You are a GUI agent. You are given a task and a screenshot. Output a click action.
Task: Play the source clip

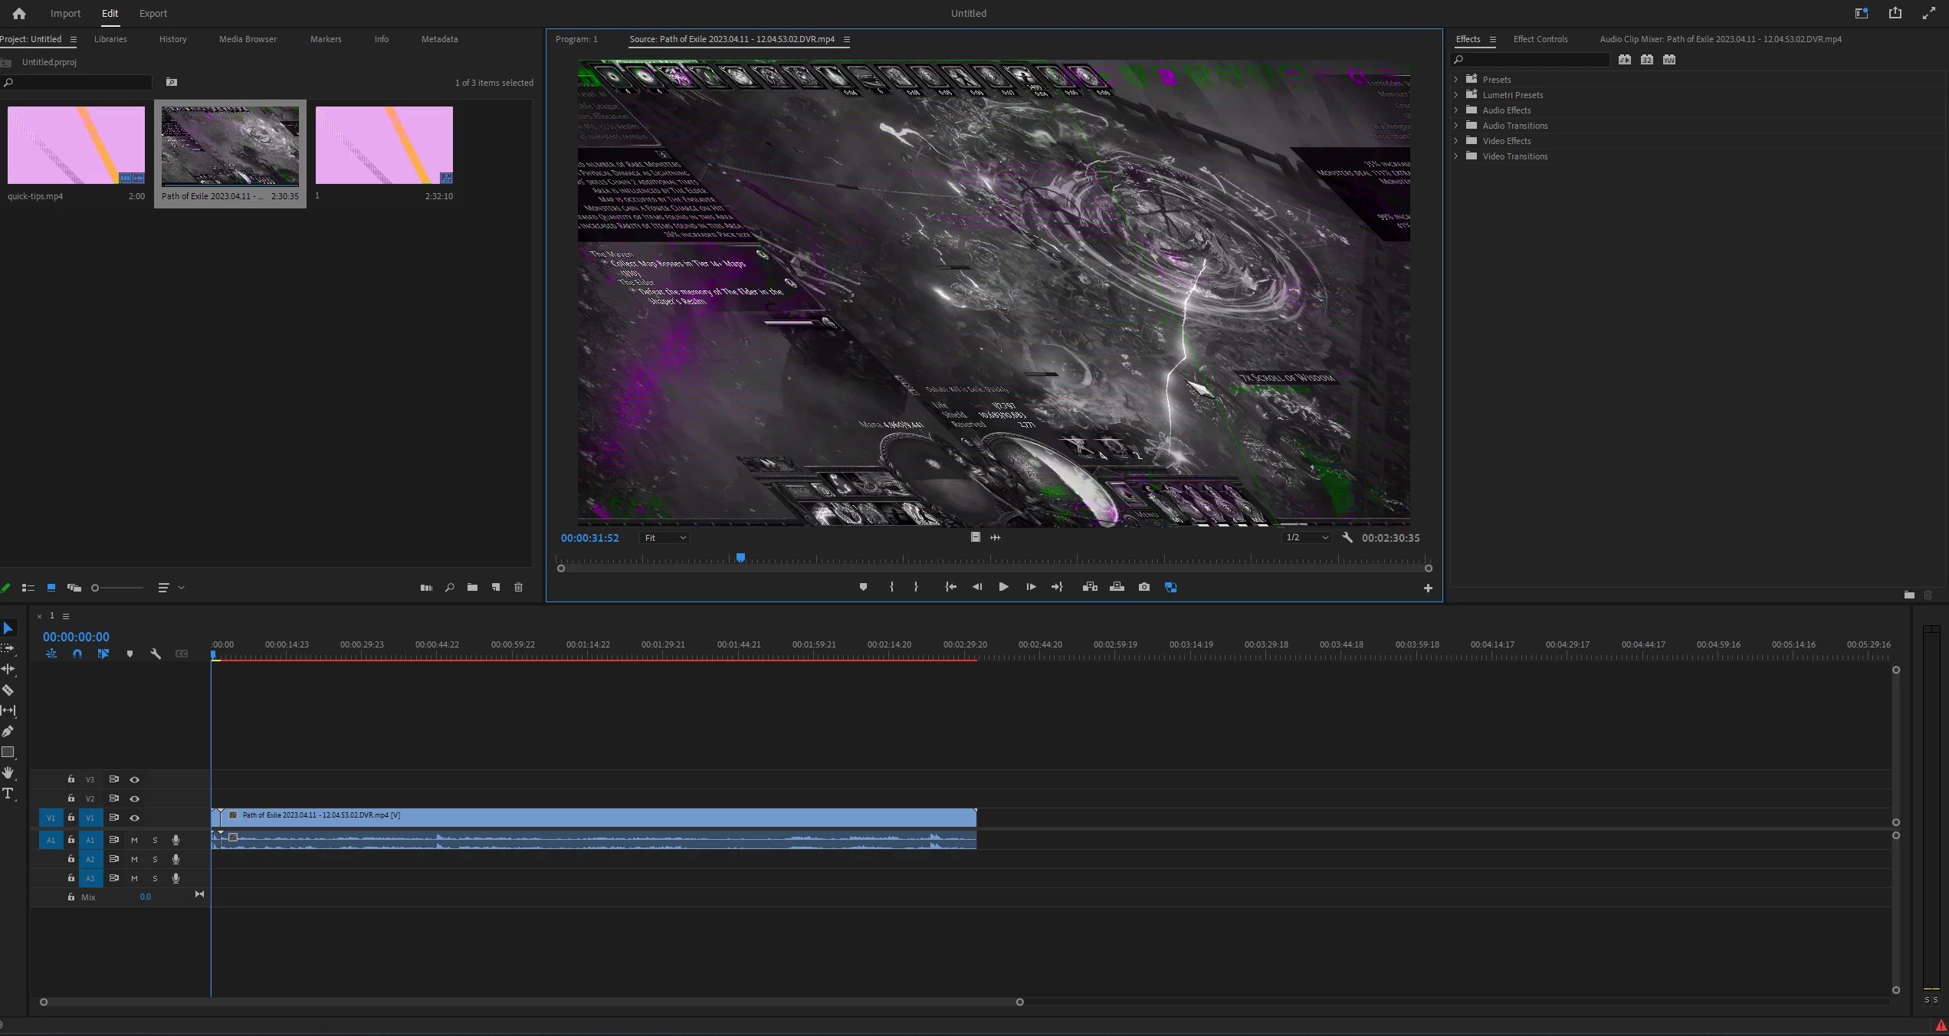click(x=1003, y=587)
